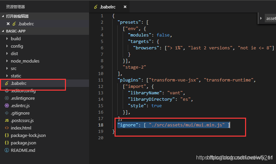Open the README.md file
276x164 pixels.
pos(45,150)
